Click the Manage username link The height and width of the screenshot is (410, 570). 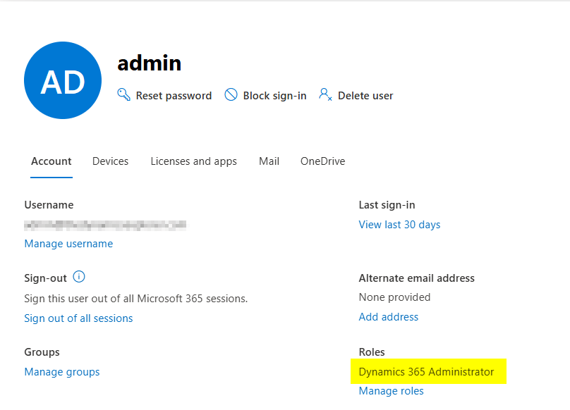coord(68,244)
